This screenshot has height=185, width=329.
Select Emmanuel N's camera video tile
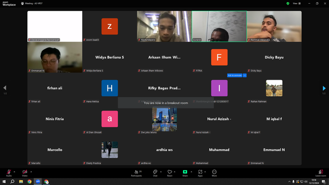click(55, 57)
